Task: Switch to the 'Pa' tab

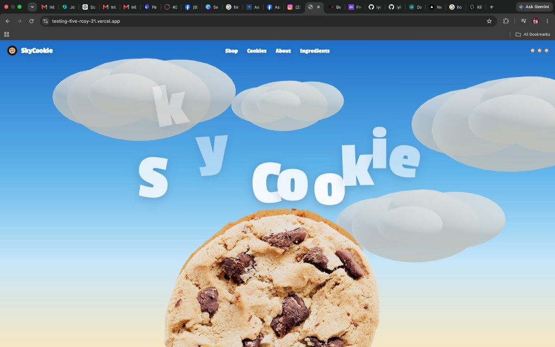Action: (151, 7)
